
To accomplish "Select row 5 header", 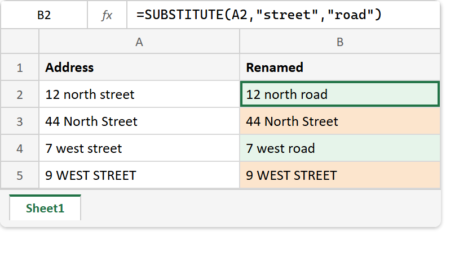I will (20, 175).
